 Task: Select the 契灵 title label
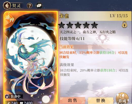(16, 6)
